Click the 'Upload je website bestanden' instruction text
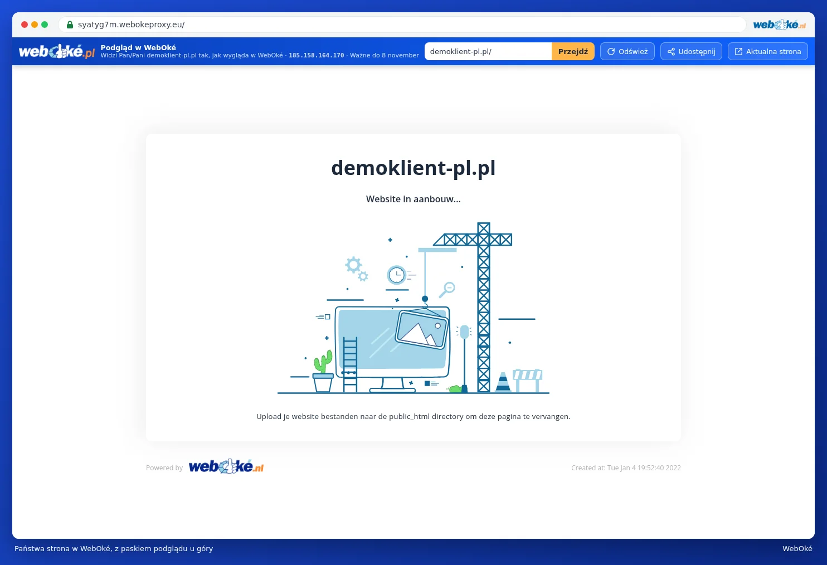The width and height of the screenshot is (827, 565). (x=413, y=416)
